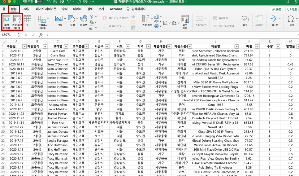299x176 pixels.
Task: Click the fx insert function button
Action: click(x=41, y=35)
